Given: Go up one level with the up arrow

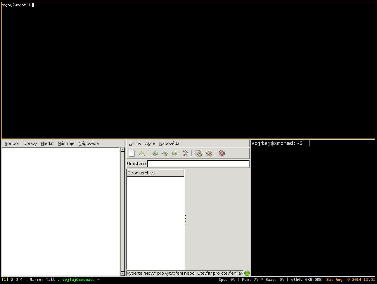Looking at the screenshot, I should (x=165, y=153).
